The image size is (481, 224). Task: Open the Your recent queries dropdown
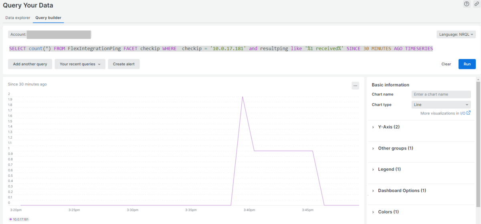click(80, 64)
